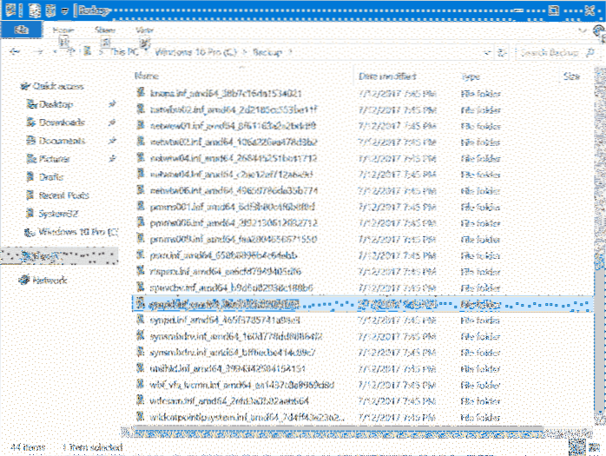The width and height of the screenshot is (606, 456).
Task: Select the wildcatpointlpsystem.inf_amd64 folder name
Action: tap(247, 417)
